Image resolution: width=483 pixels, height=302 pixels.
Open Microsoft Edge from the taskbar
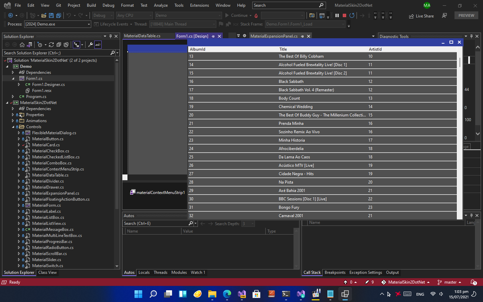(227, 294)
